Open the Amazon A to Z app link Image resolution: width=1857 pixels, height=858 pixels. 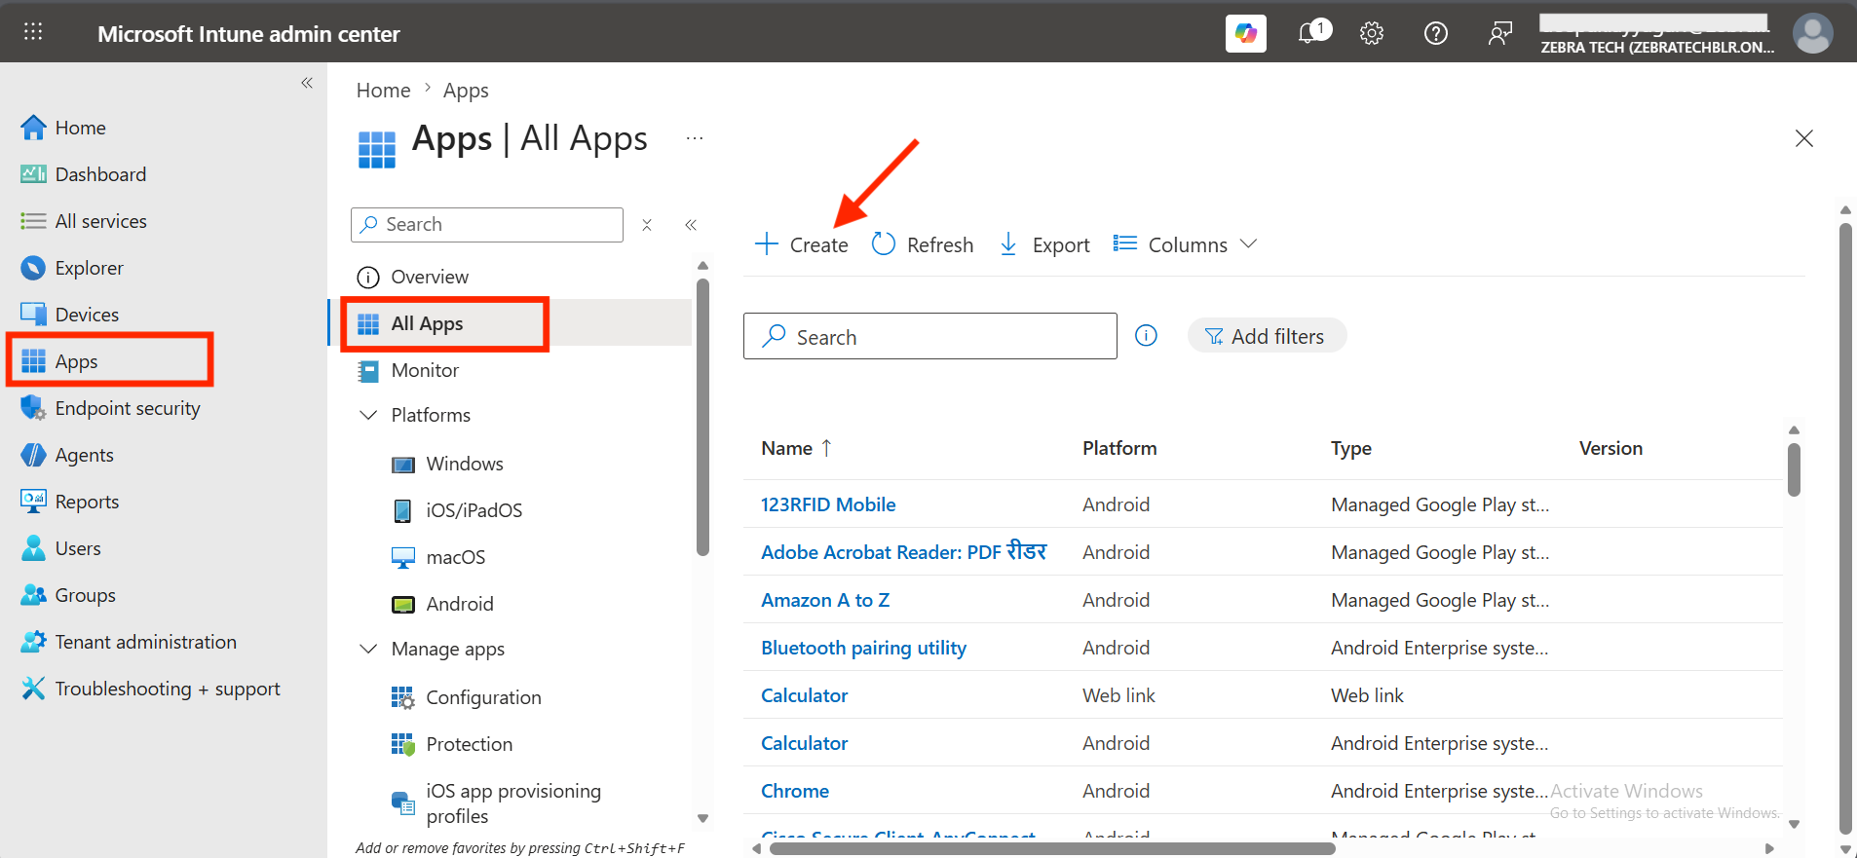pos(825,600)
